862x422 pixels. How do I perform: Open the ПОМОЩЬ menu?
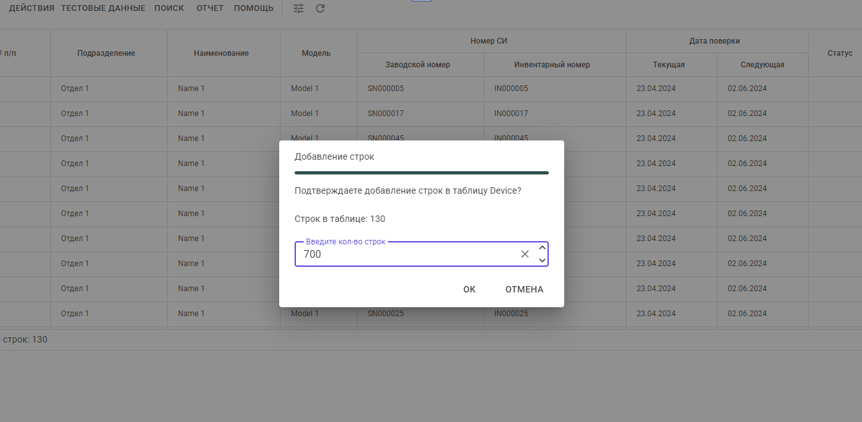point(254,8)
